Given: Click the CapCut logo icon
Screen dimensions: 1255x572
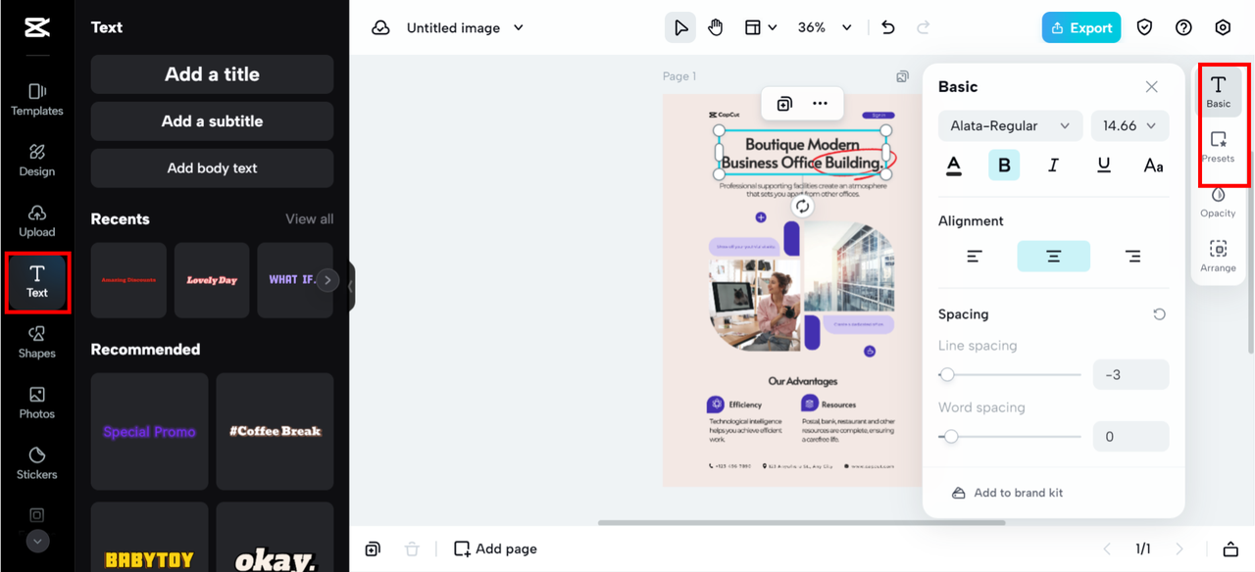Looking at the screenshot, I should click(37, 27).
